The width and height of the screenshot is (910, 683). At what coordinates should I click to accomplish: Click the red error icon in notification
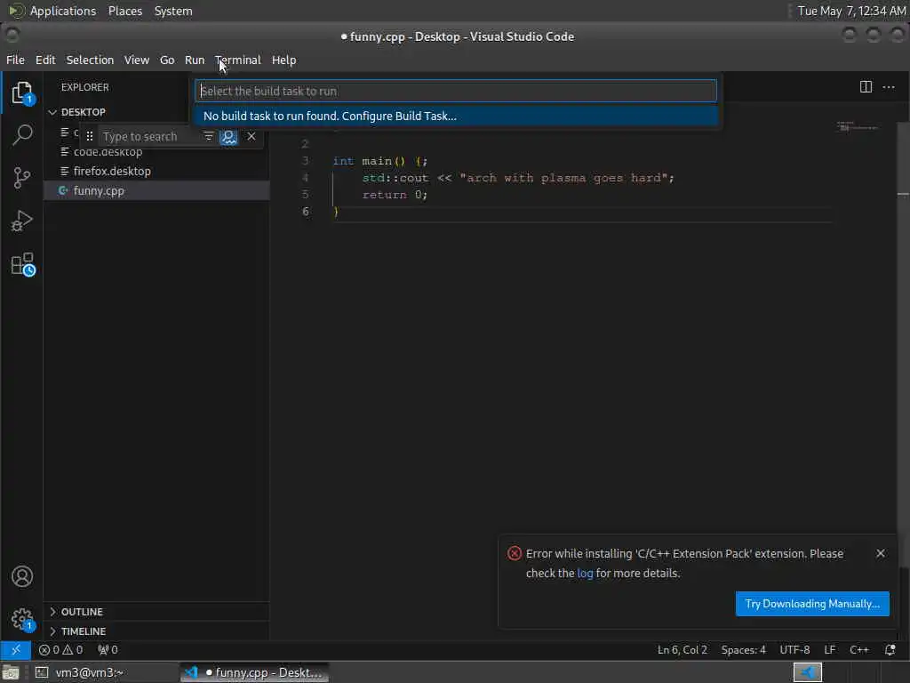pyautogui.click(x=515, y=553)
